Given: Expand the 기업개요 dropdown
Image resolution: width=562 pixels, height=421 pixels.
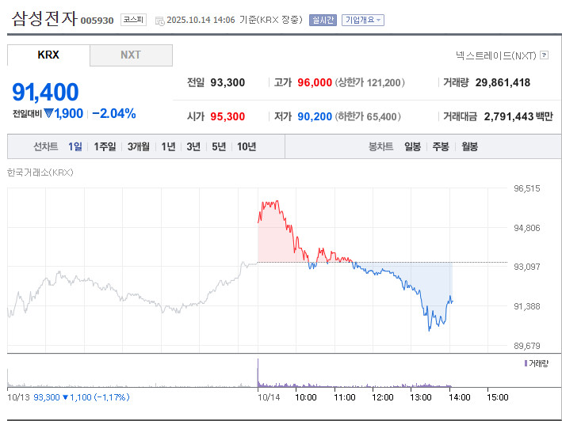Looking at the screenshot, I should click(x=363, y=20).
